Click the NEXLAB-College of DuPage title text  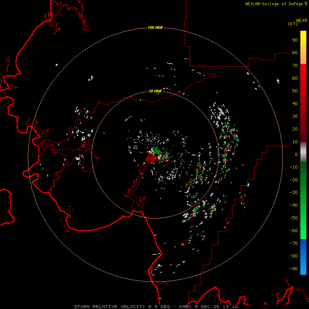(x=276, y=4)
